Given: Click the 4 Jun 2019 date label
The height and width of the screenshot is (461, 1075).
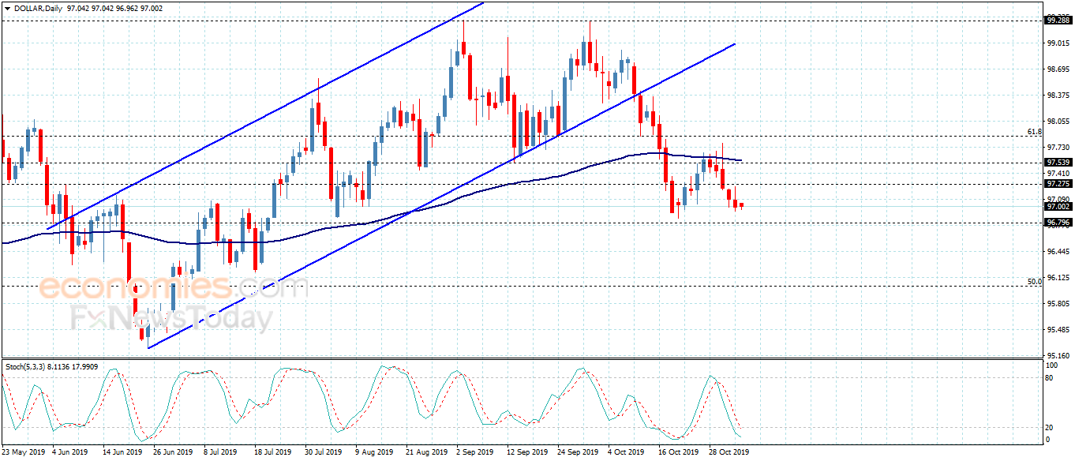Looking at the screenshot, I should (70, 453).
